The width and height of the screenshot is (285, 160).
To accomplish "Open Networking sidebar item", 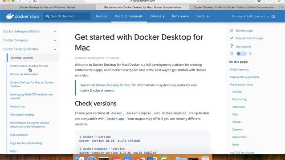I will click(17, 106).
